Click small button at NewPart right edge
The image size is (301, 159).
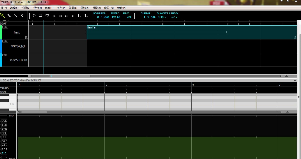point(295,37)
